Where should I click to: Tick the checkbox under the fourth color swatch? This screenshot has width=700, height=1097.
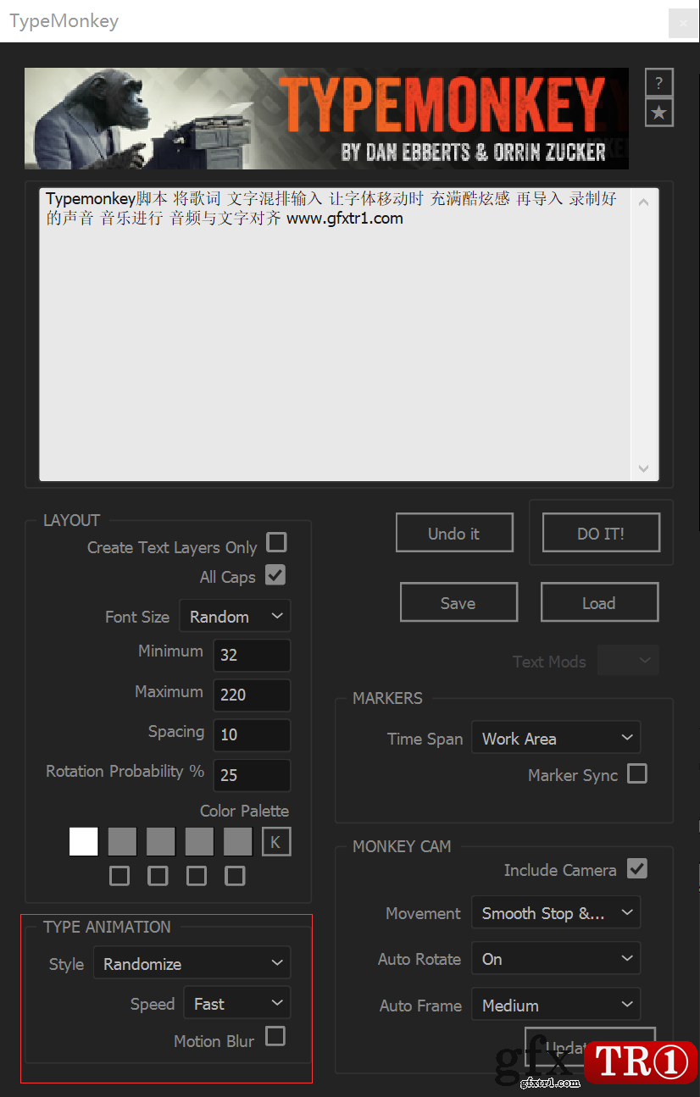(197, 876)
